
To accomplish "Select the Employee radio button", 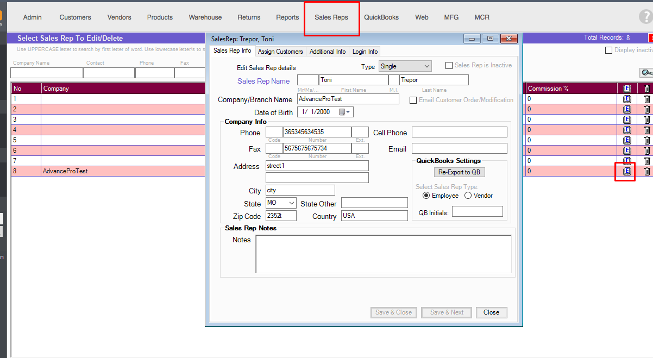I will click(426, 196).
